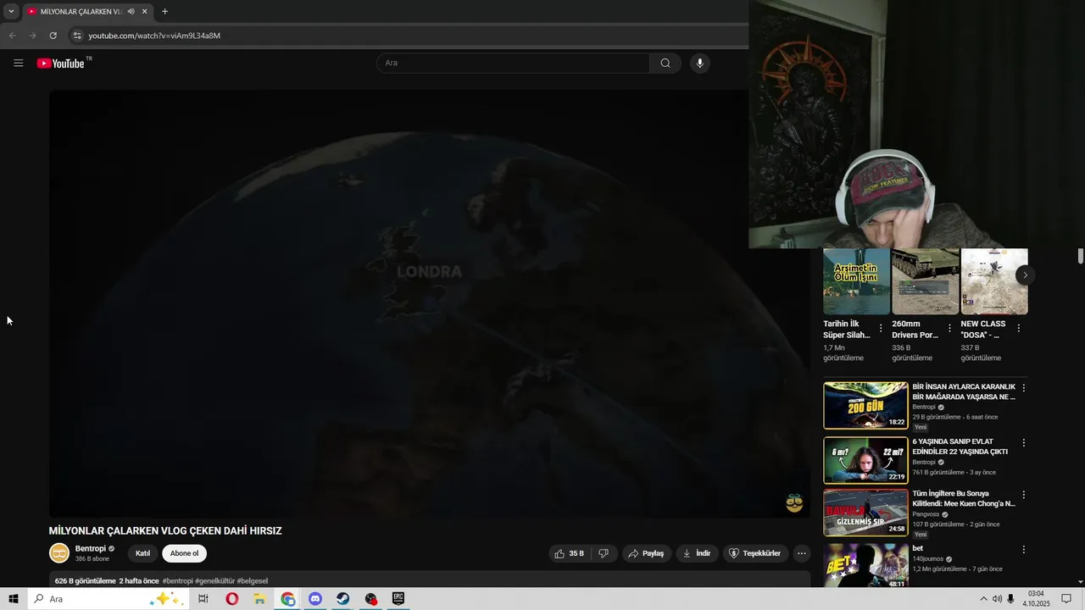This screenshot has width=1085, height=610.
Task: Dislike the video with thumbs-down
Action: (x=603, y=553)
